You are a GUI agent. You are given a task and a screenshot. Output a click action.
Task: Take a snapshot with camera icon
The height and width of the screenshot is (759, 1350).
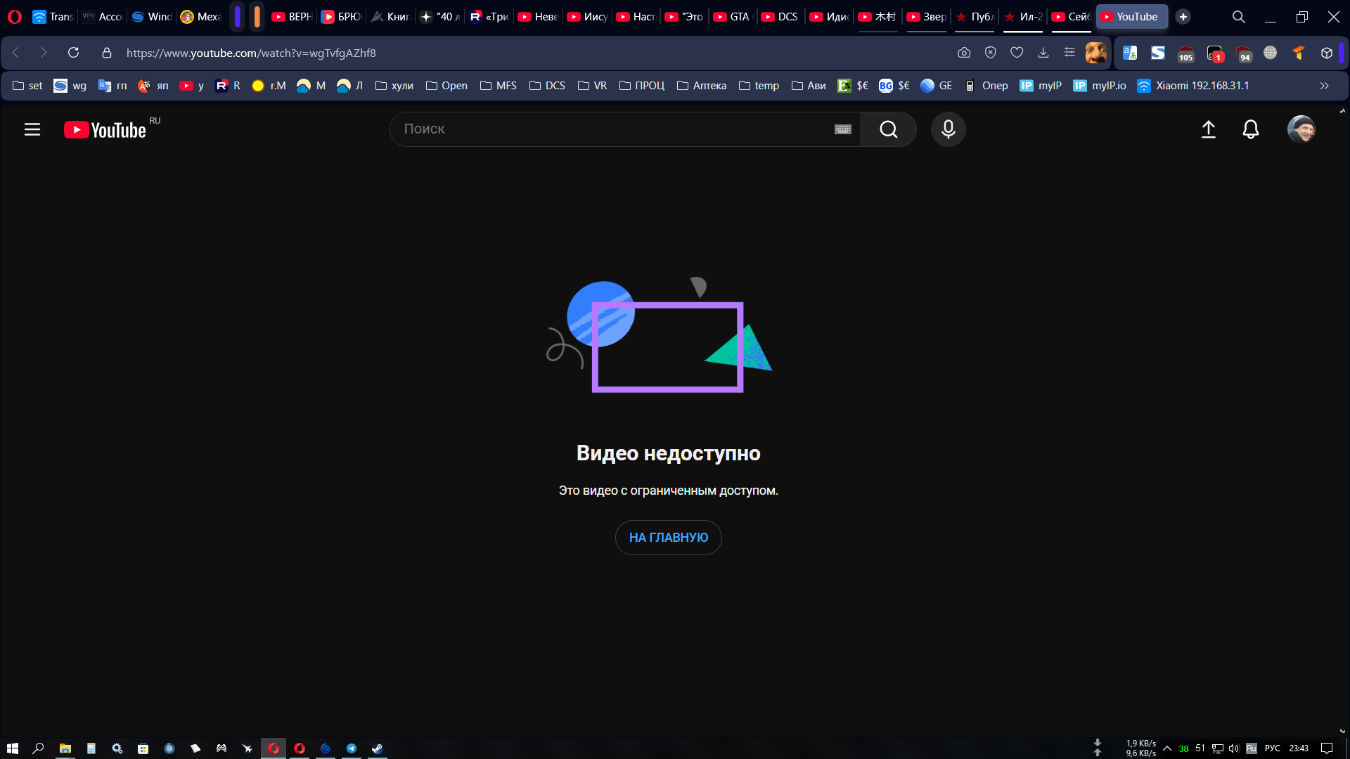pos(964,53)
